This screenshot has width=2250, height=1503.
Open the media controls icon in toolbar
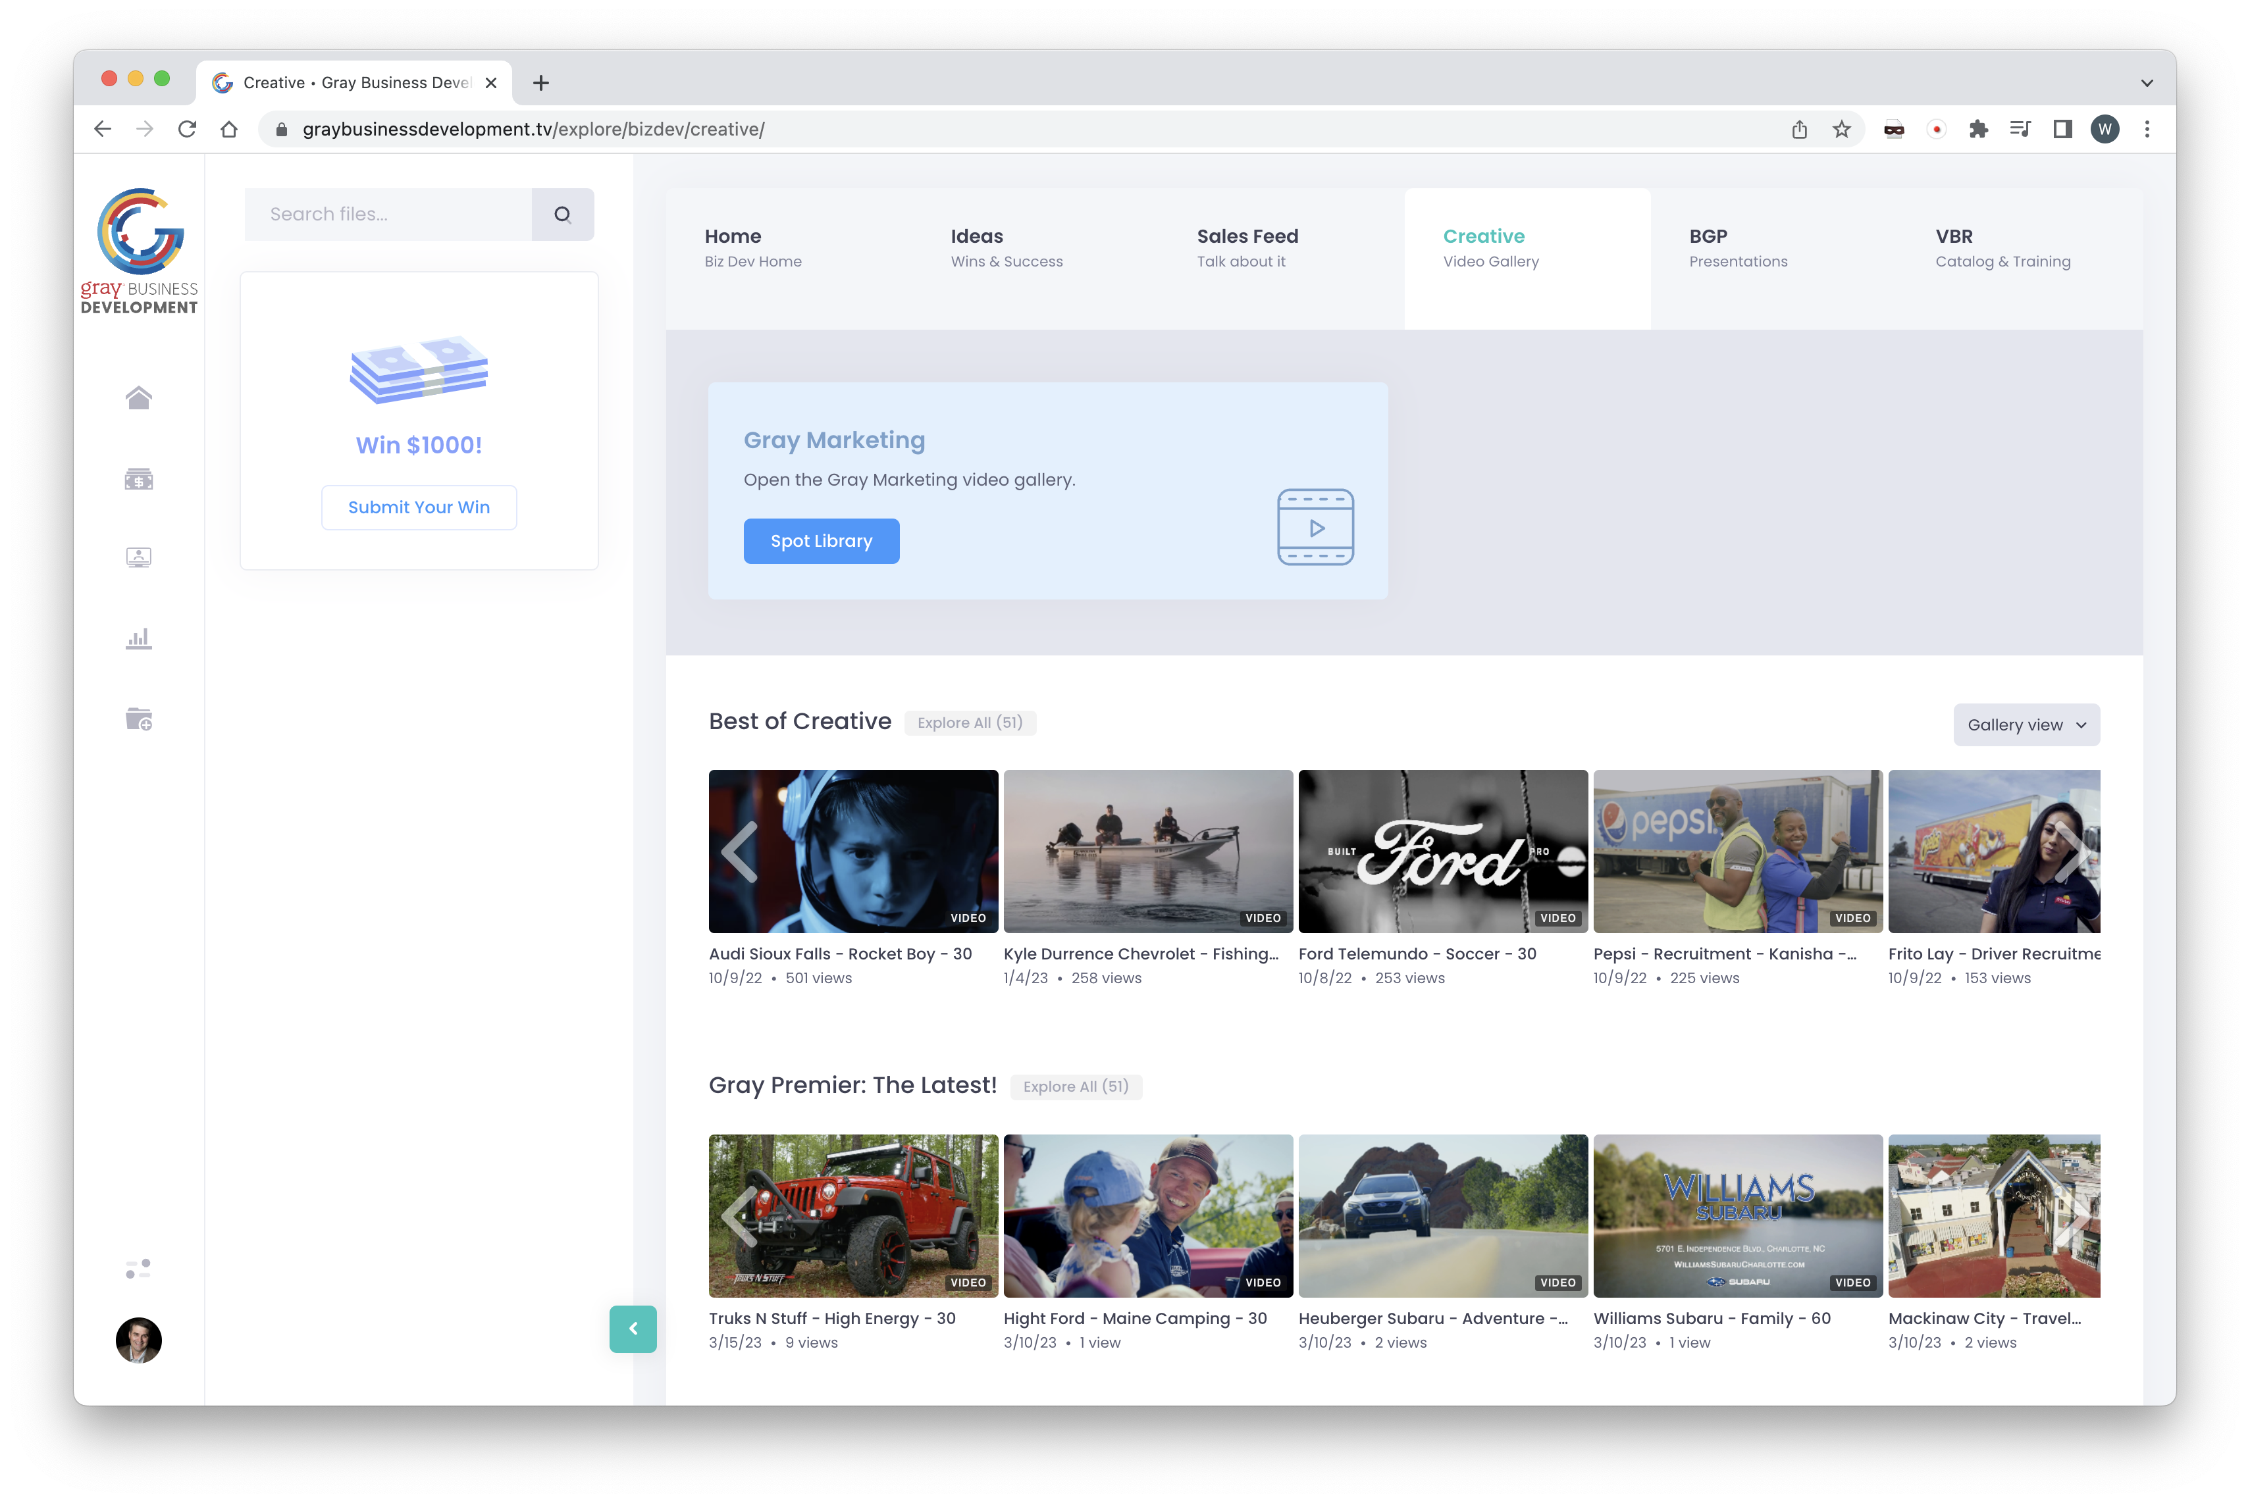coord(2020,130)
